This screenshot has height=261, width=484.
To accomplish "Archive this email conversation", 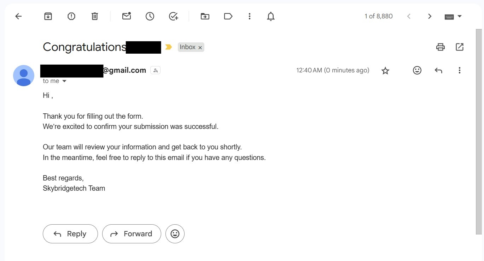I will [48, 16].
